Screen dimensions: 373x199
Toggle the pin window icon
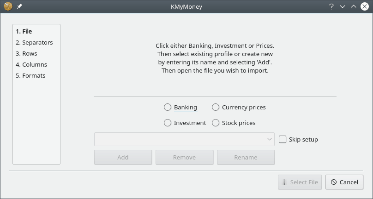coord(19,6)
